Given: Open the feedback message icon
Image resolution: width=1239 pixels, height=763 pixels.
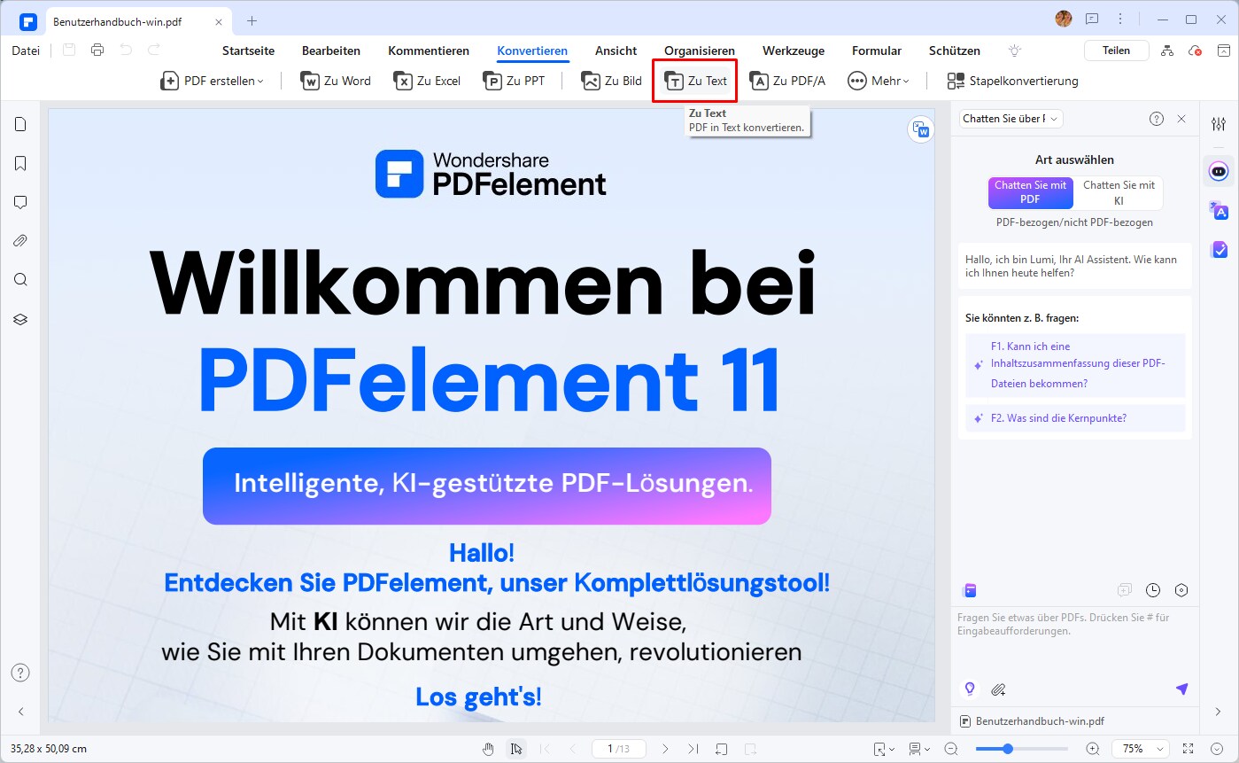Looking at the screenshot, I should point(1092,19).
